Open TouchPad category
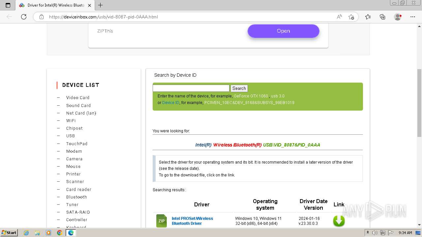The image size is (422, 237). (x=77, y=144)
